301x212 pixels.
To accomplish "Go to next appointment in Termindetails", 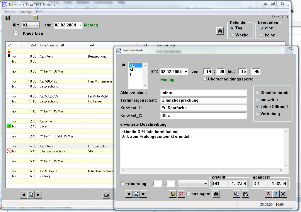I will click(x=143, y=194).
